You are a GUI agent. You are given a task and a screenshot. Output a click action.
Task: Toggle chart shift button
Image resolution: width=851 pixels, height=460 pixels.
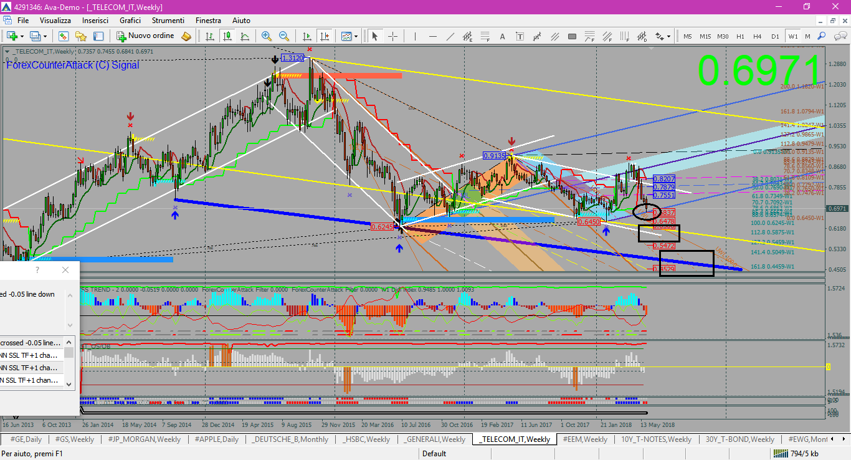coord(324,36)
